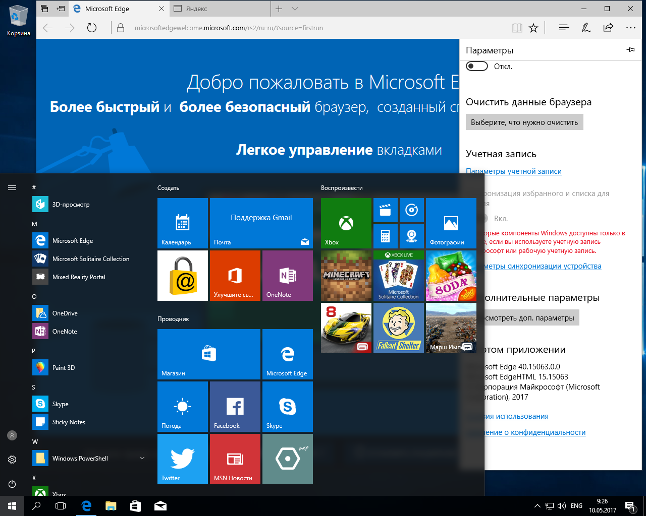Open Task View on the taskbar
The width and height of the screenshot is (646, 516).
point(61,506)
